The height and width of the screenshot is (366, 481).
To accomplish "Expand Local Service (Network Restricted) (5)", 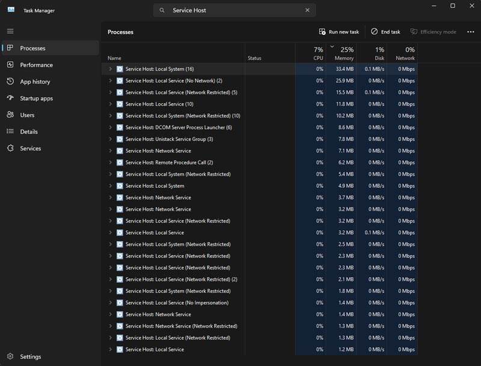I will pos(110,92).
